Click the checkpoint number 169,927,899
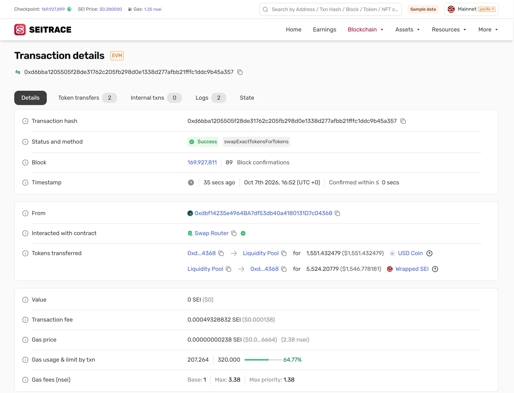This screenshot has height=393, width=514. point(53,9)
